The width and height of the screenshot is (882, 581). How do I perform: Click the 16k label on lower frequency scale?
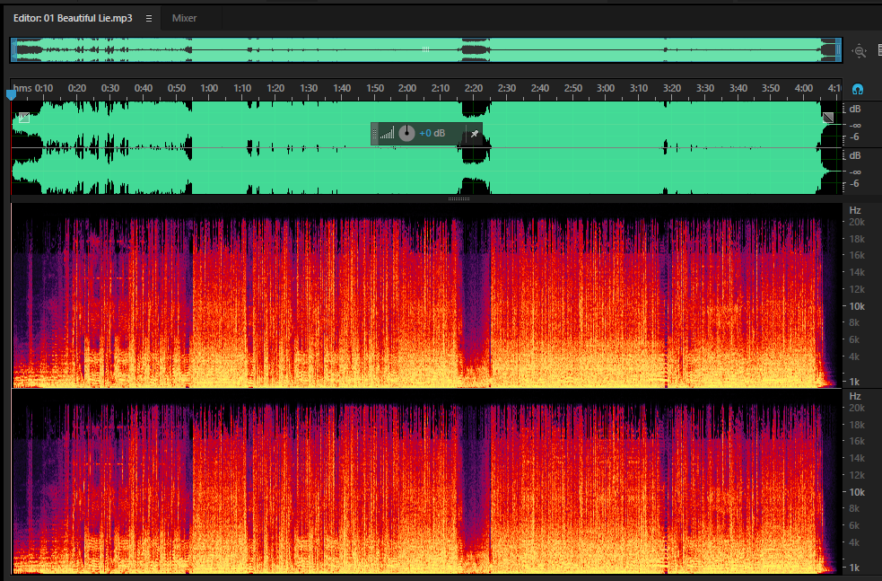(x=857, y=442)
